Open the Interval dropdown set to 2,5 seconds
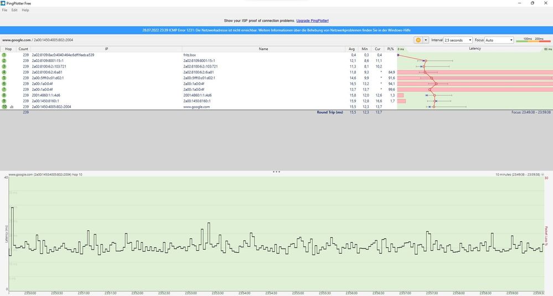553x296 pixels. (458, 40)
